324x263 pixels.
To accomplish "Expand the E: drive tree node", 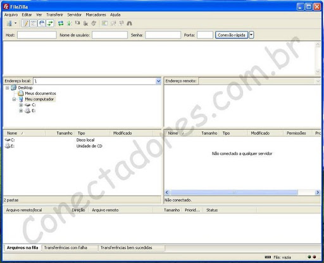I will [21, 111].
